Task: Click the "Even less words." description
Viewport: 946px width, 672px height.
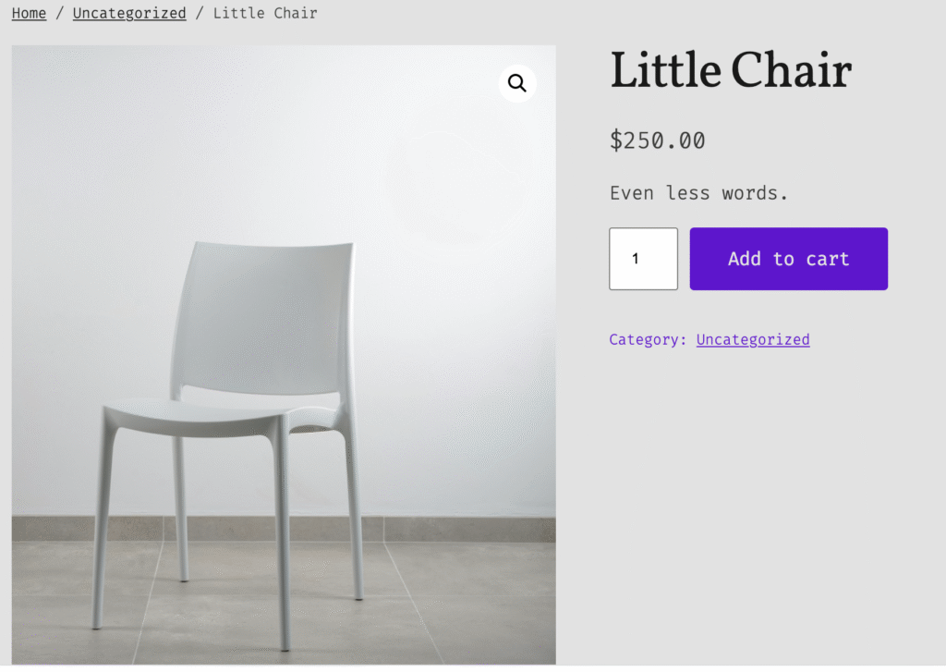Action: tap(698, 193)
